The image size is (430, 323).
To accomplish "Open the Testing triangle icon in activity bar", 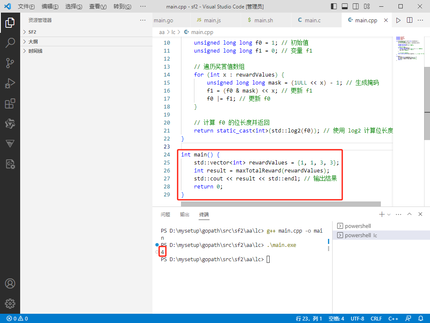I will tap(10, 144).
